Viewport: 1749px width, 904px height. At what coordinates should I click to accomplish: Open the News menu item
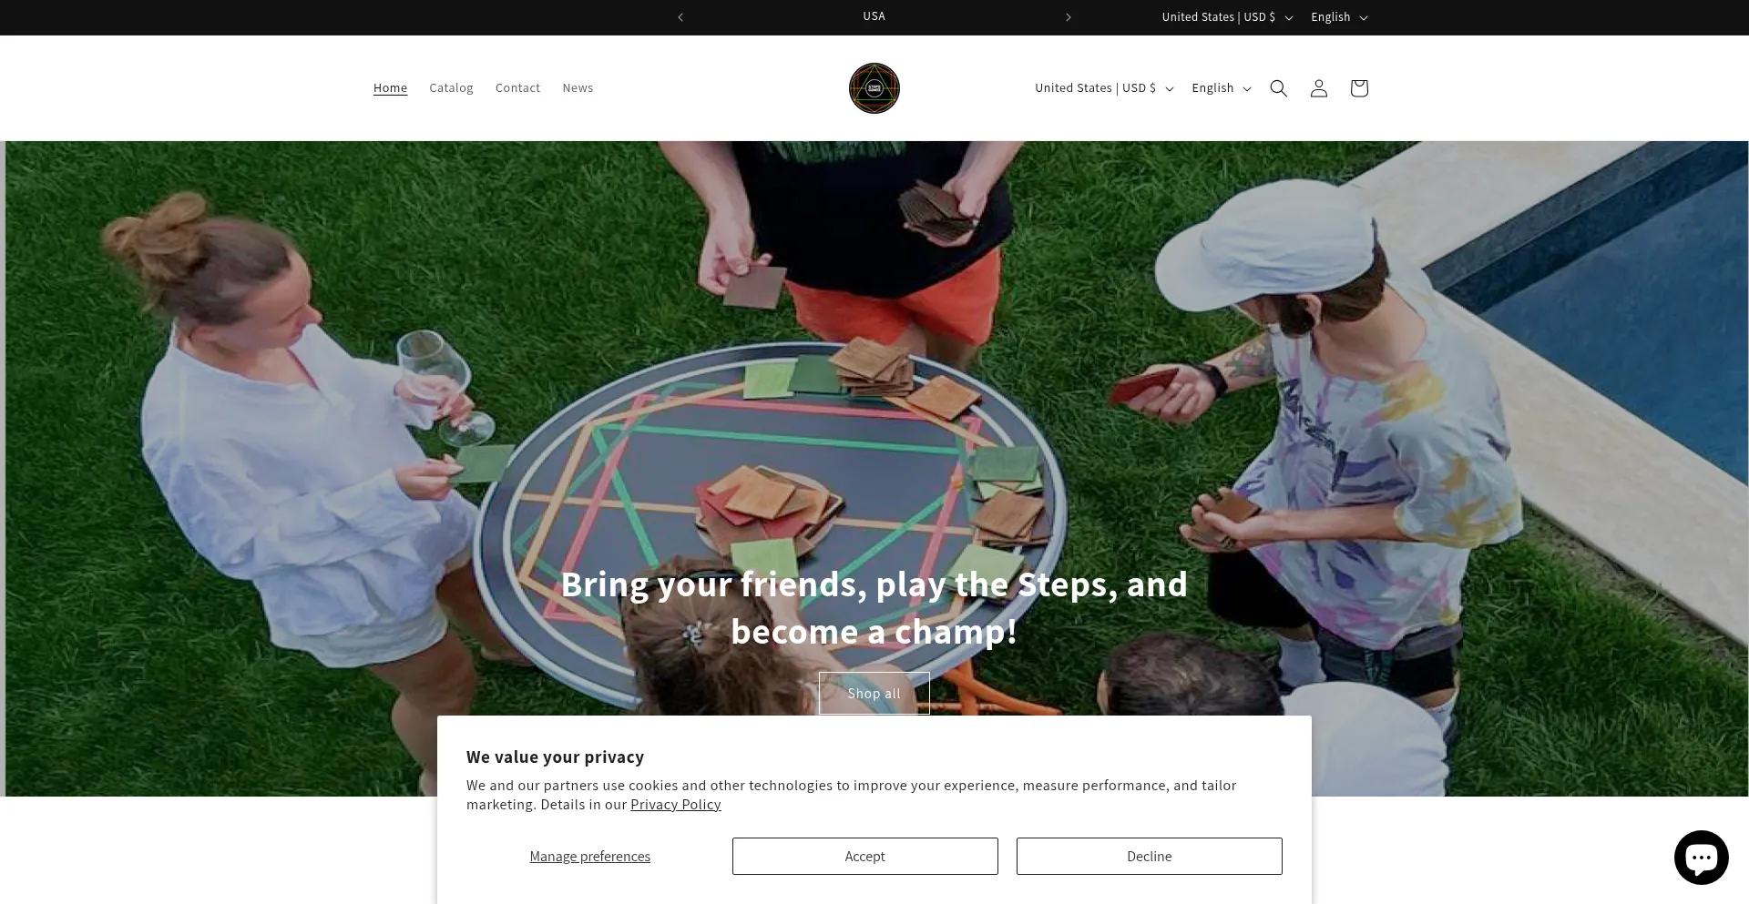pos(578,88)
